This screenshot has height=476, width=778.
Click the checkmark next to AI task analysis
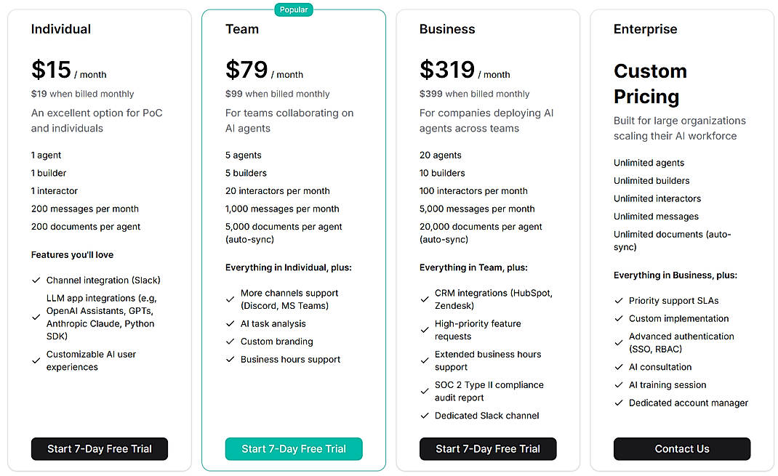(x=230, y=323)
